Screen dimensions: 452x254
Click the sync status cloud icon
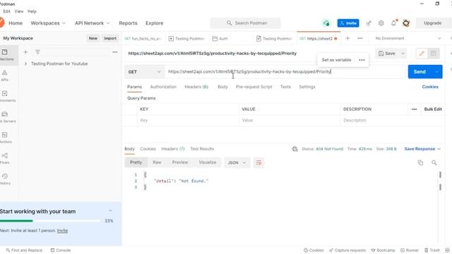326,23
